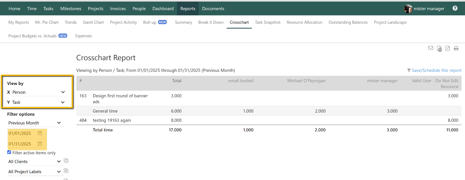Open calendar picker for end date 01/31/2025

[x=40, y=144]
